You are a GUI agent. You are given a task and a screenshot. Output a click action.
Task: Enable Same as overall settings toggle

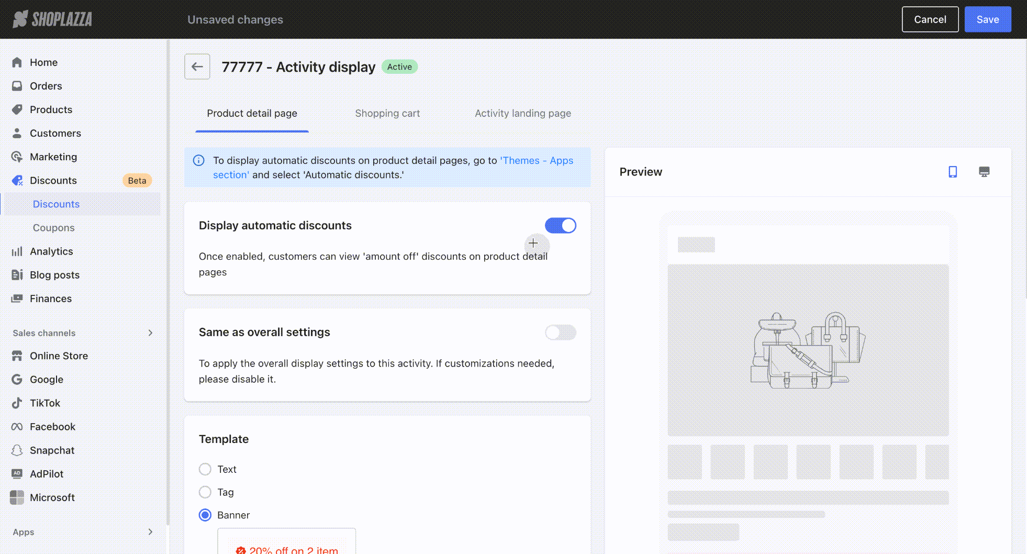pos(560,333)
